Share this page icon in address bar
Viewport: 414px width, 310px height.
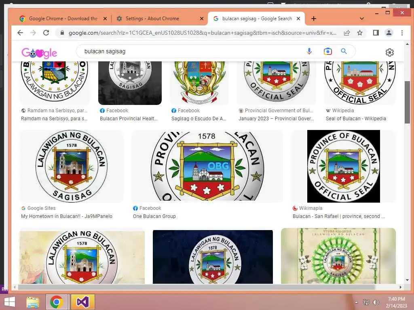(346, 33)
